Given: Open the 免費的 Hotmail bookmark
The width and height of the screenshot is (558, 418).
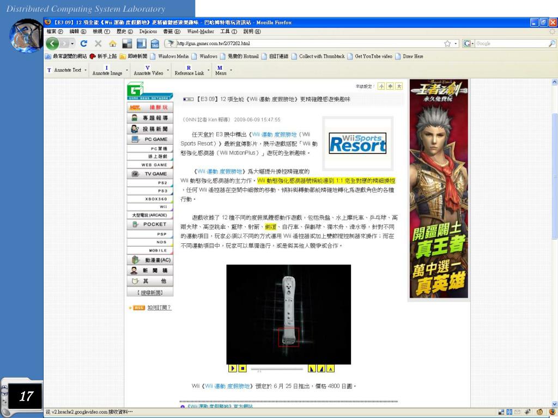Looking at the screenshot, I should click(240, 56).
